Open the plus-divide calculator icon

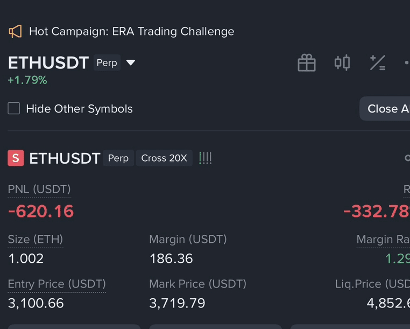click(378, 62)
